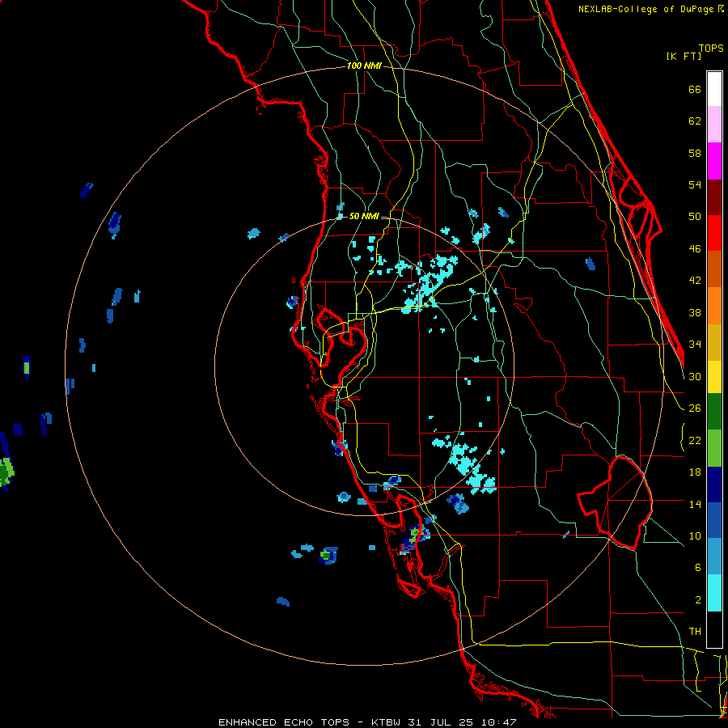Click the 54 legend value
728x728 pixels.
tap(695, 184)
